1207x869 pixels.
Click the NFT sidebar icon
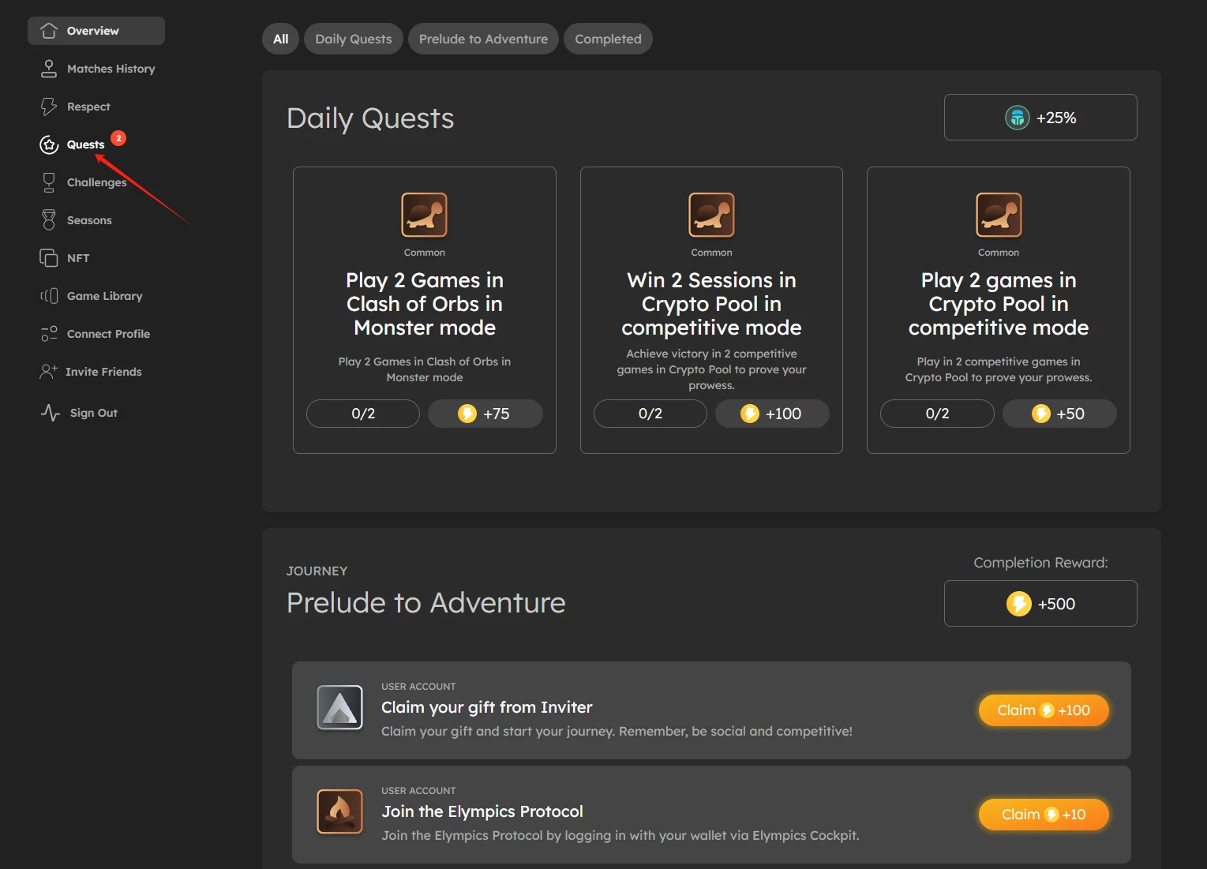(49, 257)
